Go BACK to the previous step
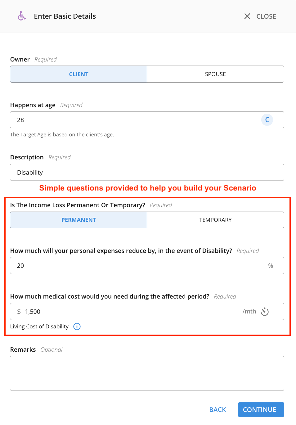The width and height of the screenshot is (296, 425). [218, 410]
